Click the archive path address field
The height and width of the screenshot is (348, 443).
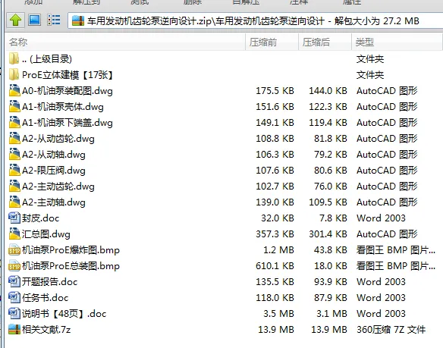pos(255,20)
